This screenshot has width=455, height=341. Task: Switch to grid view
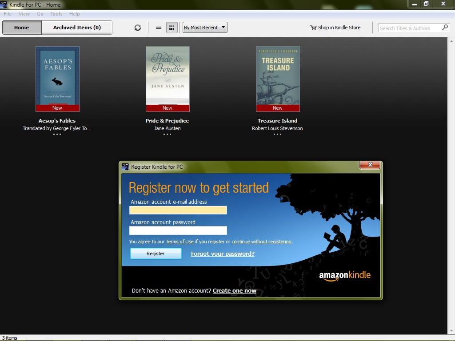(172, 28)
